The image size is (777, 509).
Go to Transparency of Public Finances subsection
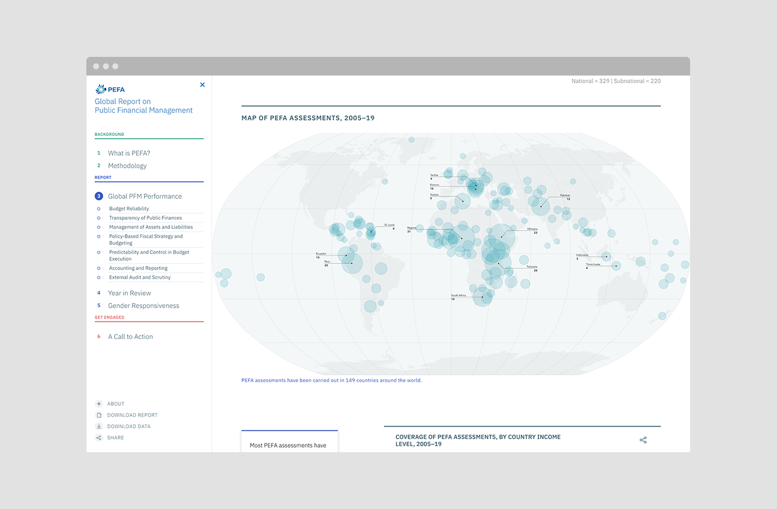tap(145, 218)
